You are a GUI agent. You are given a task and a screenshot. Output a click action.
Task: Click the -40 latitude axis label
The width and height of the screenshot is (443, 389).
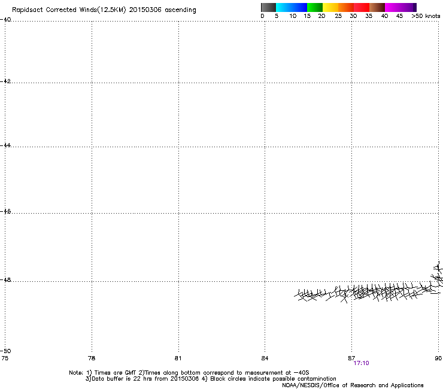pyautogui.click(x=5, y=20)
